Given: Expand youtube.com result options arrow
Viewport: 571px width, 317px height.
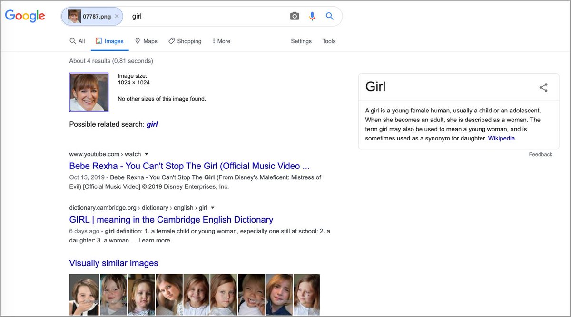Looking at the screenshot, I should (147, 154).
